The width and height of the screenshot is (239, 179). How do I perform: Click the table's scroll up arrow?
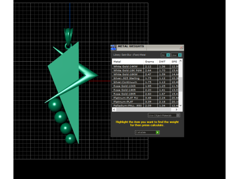point(181,61)
